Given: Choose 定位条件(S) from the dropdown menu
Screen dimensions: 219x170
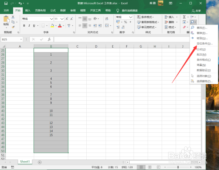Looking at the screenshot, I should (204, 43).
